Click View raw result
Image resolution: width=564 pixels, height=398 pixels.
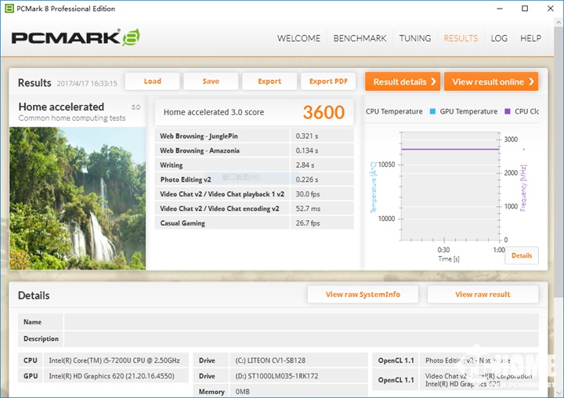pos(483,295)
